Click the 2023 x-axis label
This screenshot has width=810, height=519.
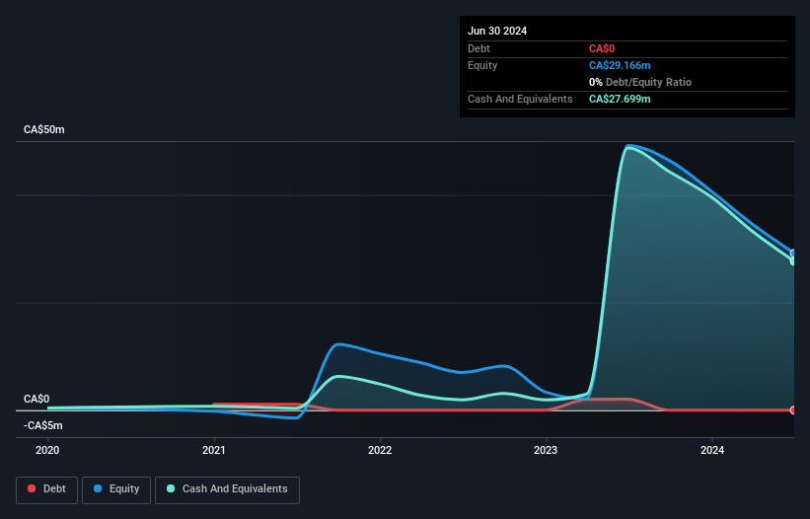(x=546, y=450)
